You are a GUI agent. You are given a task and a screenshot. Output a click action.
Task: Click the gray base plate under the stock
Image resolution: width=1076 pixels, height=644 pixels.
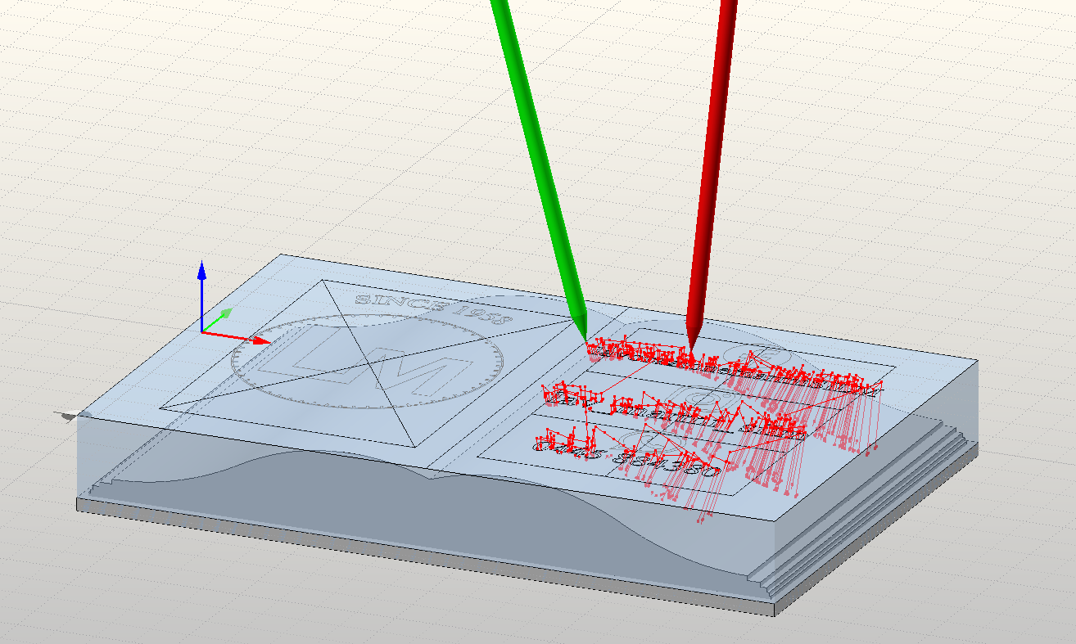tap(426, 556)
